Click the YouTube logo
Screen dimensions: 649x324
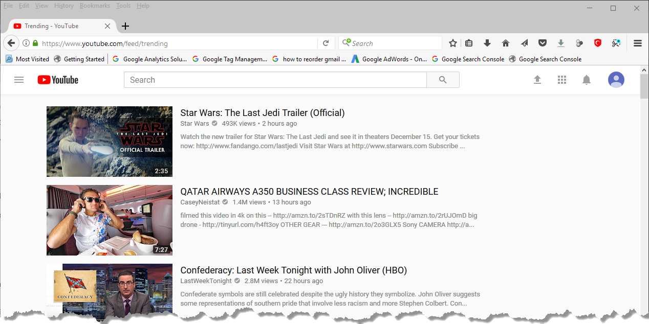[x=58, y=80]
